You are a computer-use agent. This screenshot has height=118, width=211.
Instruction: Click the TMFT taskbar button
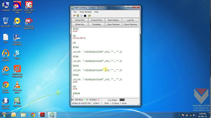pyautogui.click(x=52, y=115)
